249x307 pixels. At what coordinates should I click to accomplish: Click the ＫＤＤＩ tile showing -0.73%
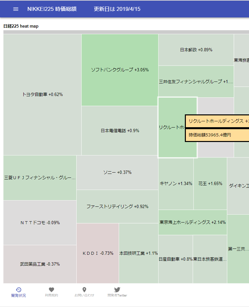pos(97,253)
